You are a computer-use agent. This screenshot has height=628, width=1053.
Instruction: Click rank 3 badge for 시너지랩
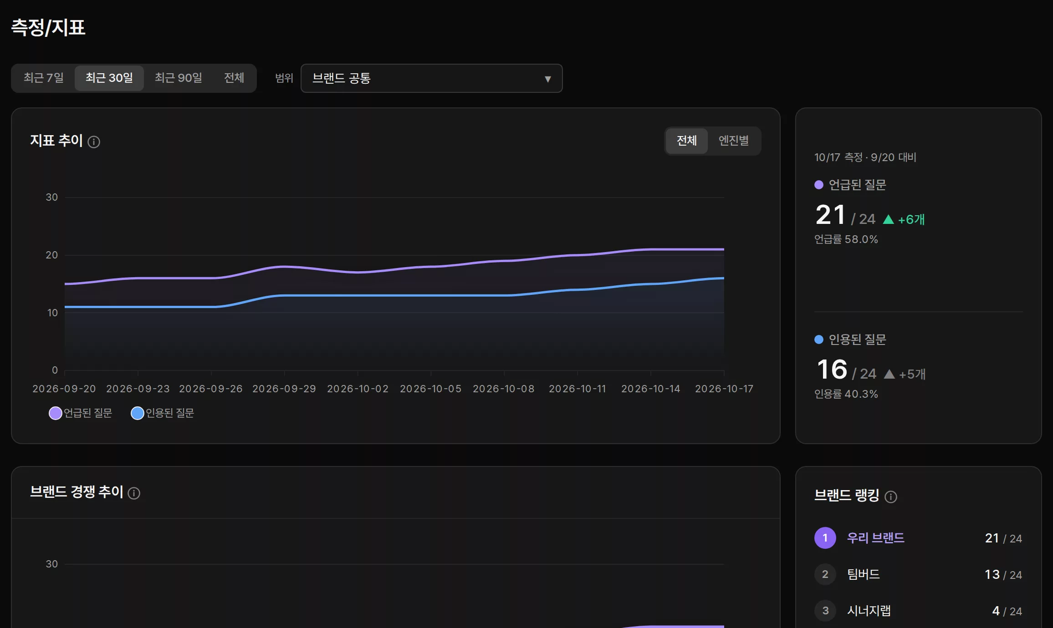point(825,611)
